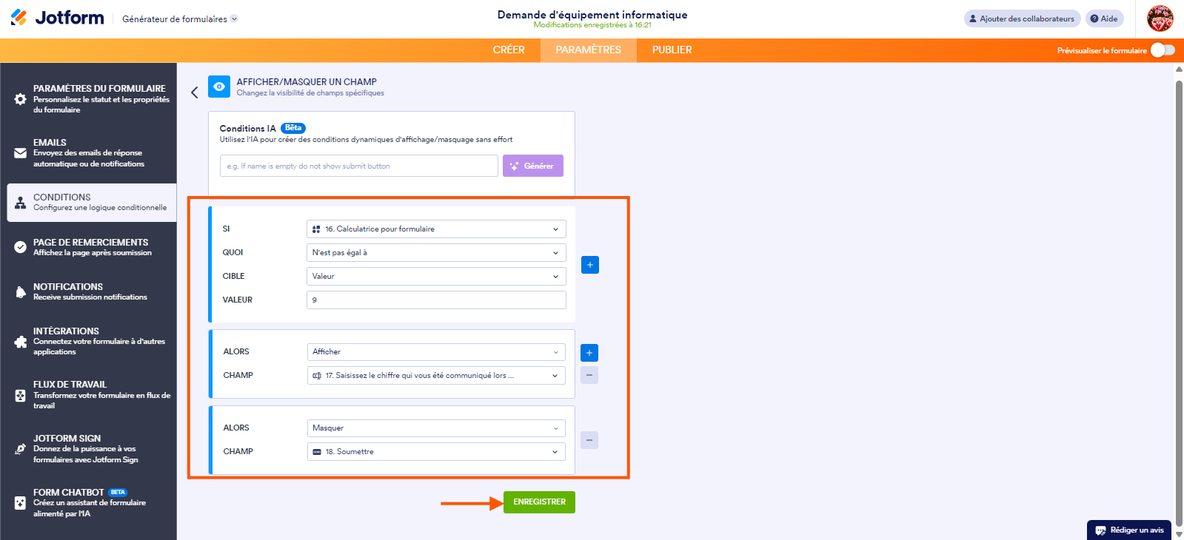1184x540 pixels.
Task: Open the CONDITIONS settings section
Action: pos(92,203)
